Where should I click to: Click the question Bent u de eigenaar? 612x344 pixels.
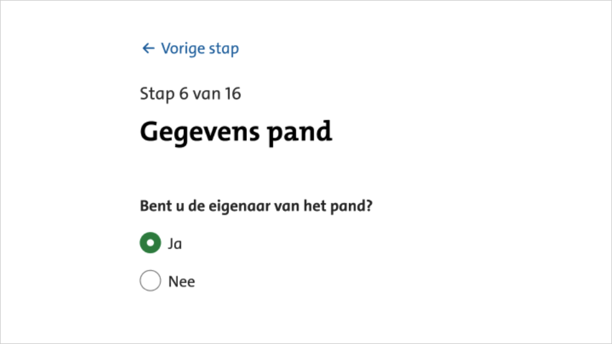point(256,206)
